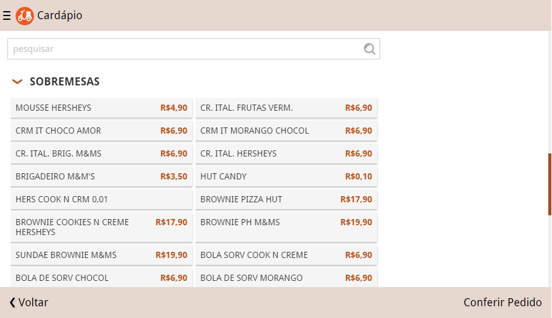Open the hamburger menu
Screen dimensions: 552x318
point(7,15)
